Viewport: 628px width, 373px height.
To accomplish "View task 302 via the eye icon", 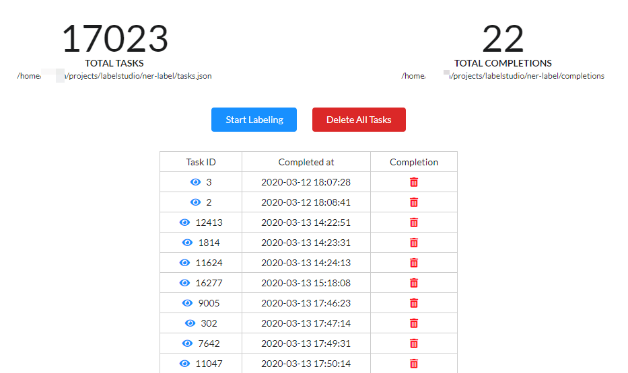I will (x=190, y=323).
